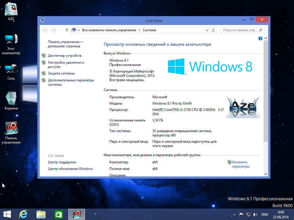The width and height of the screenshot is (294, 220).
Task: Open the address bar history dropdown
Action: click(207, 30)
